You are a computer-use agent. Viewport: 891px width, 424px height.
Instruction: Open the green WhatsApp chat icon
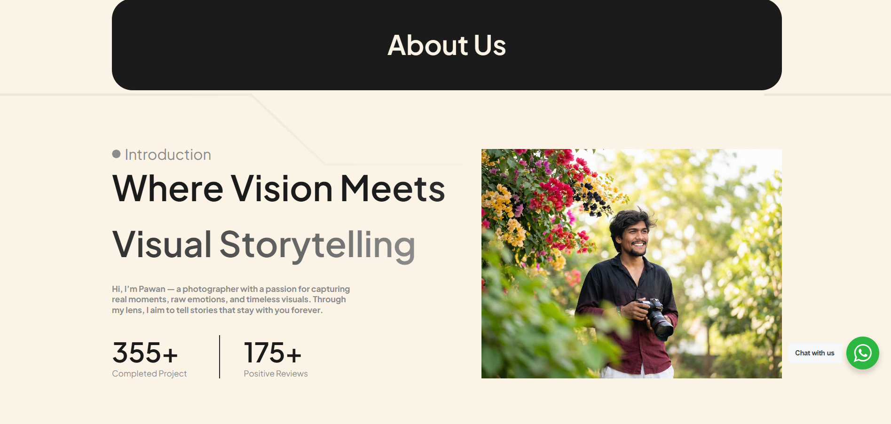coord(862,353)
